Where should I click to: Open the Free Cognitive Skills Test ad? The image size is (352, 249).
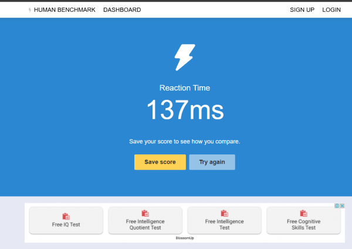pos(303,220)
